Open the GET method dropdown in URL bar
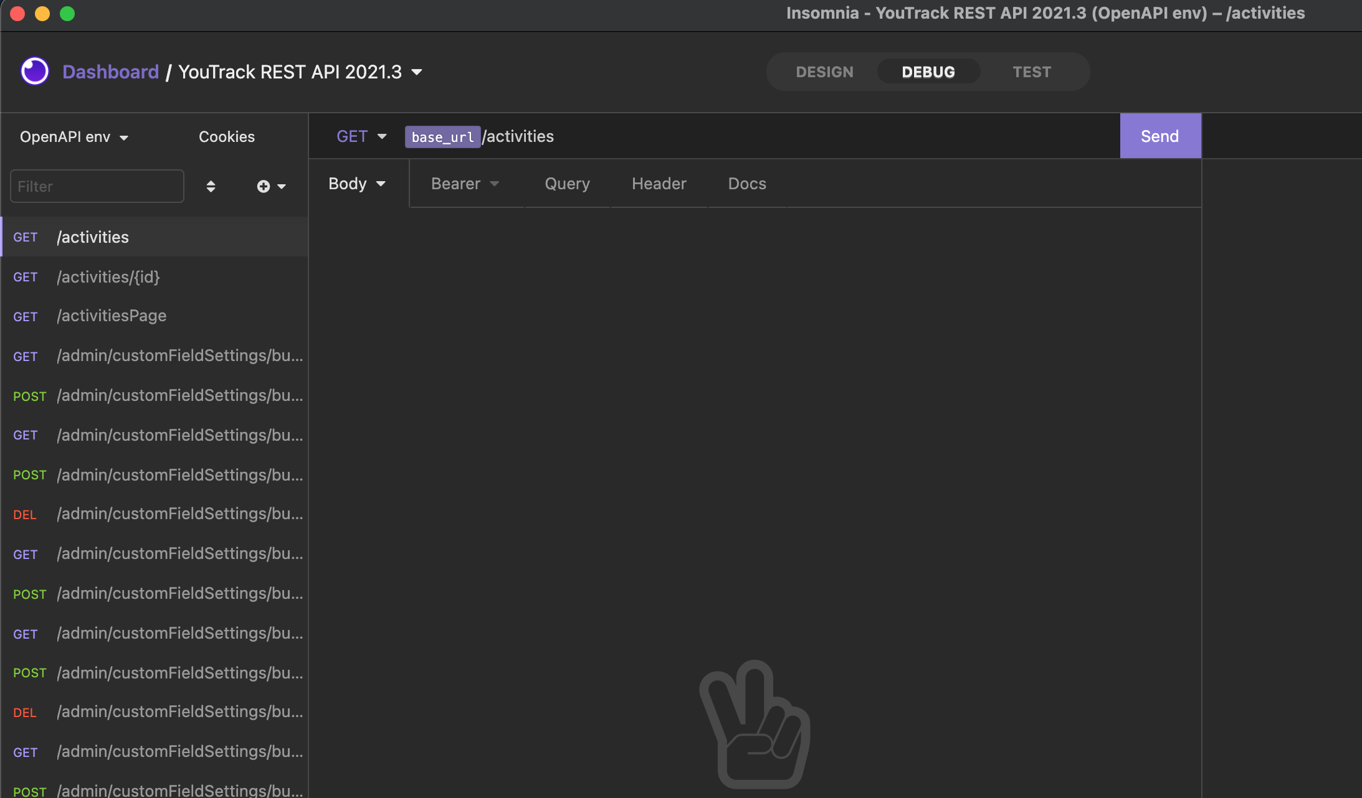Image resolution: width=1362 pixels, height=798 pixels. [x=361, y=136]
